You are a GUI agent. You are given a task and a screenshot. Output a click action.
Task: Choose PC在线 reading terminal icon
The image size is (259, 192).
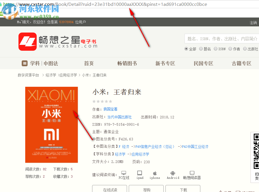pos(124,173)
